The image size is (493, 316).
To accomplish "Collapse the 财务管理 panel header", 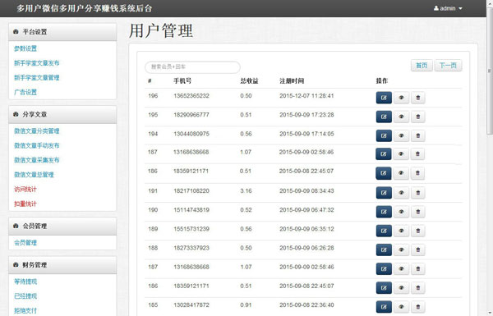I will pyautogui.click(x=62, y=265).
